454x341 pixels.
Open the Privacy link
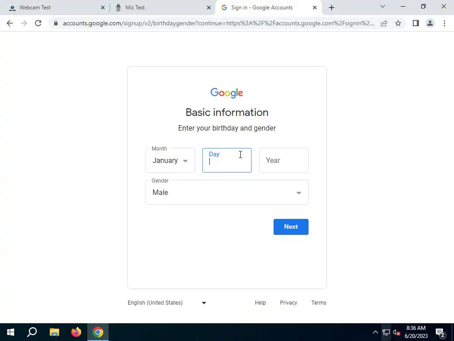pyautogui.click(x=288, y=303)
